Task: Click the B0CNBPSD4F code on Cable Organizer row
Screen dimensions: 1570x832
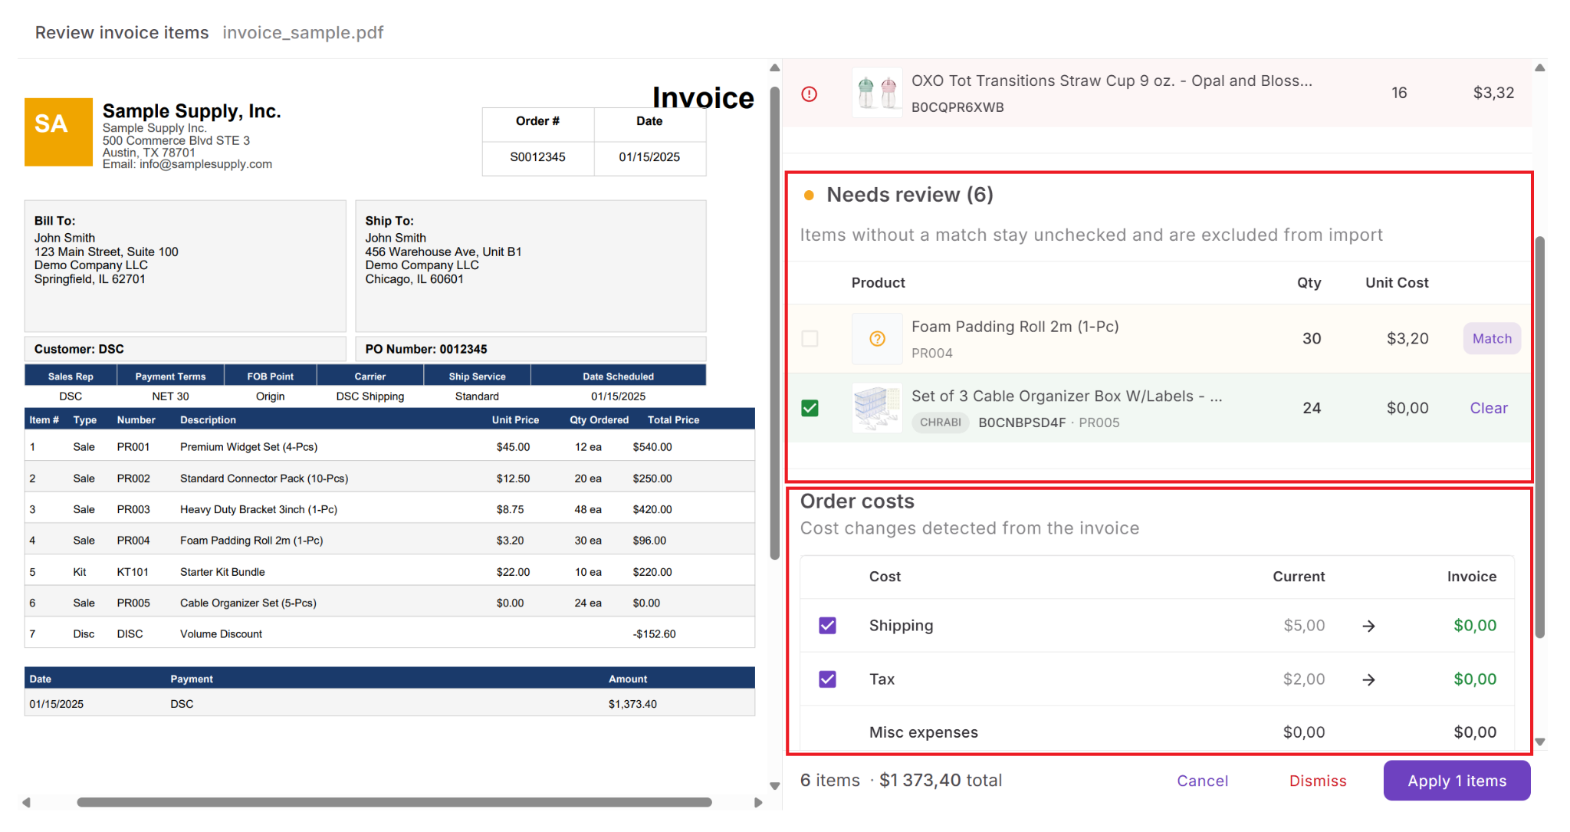Action: pos(1022,423)
